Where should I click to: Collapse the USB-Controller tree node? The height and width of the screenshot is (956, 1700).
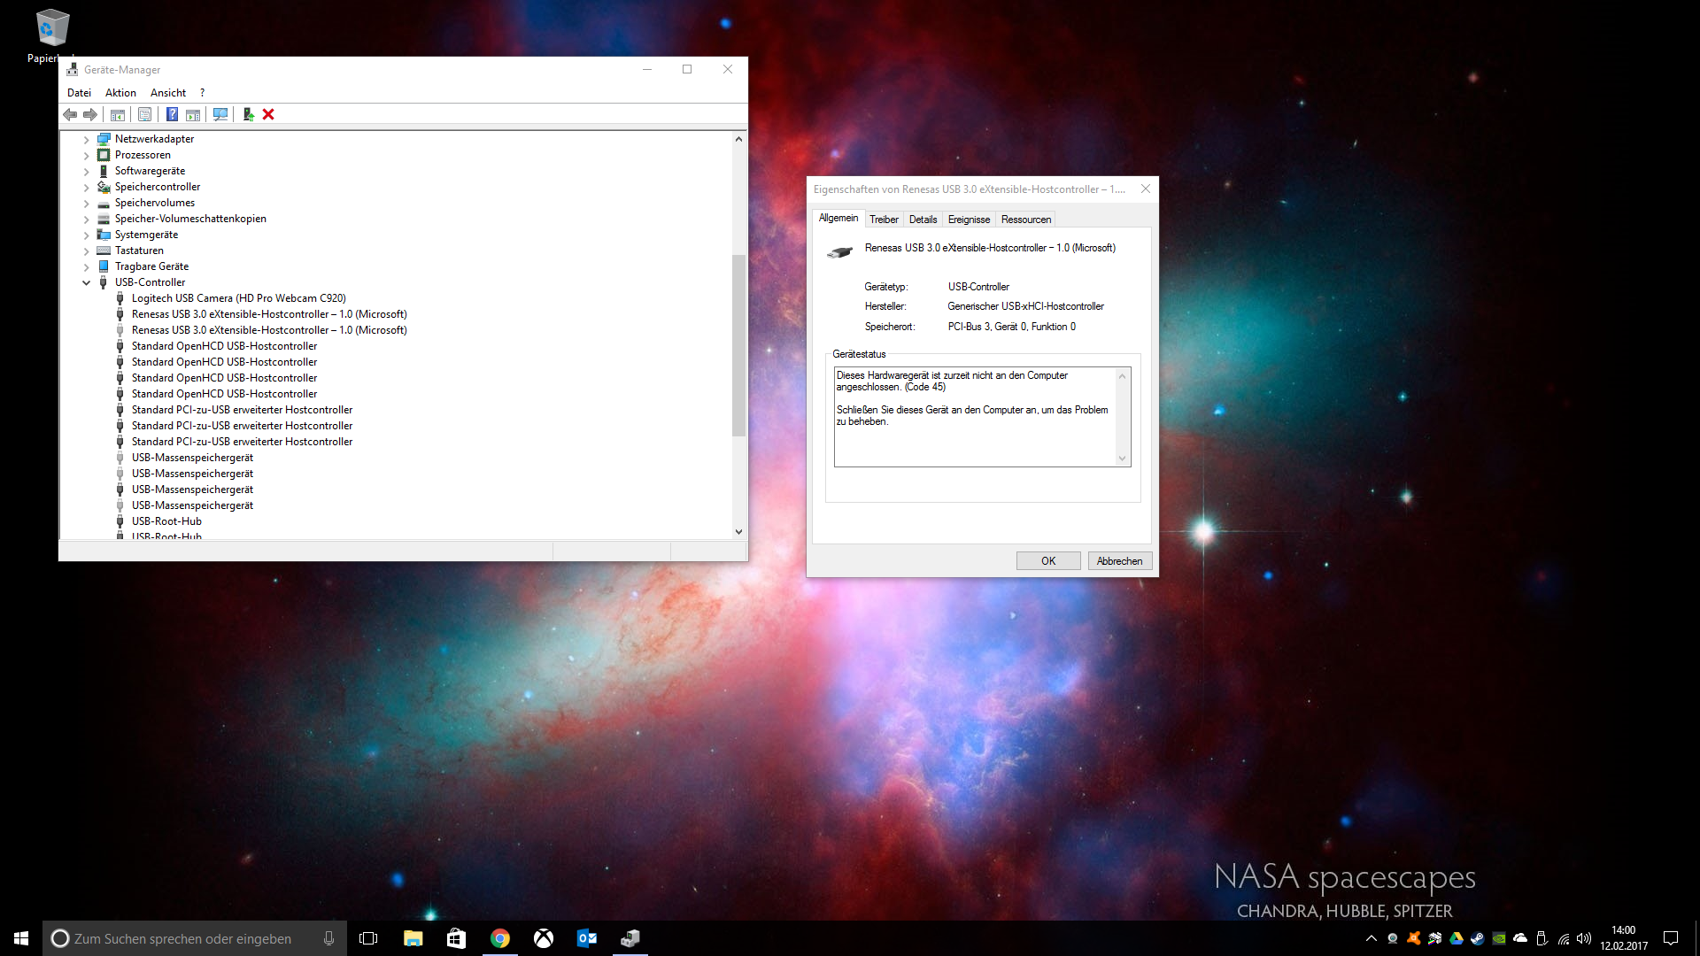86,283
